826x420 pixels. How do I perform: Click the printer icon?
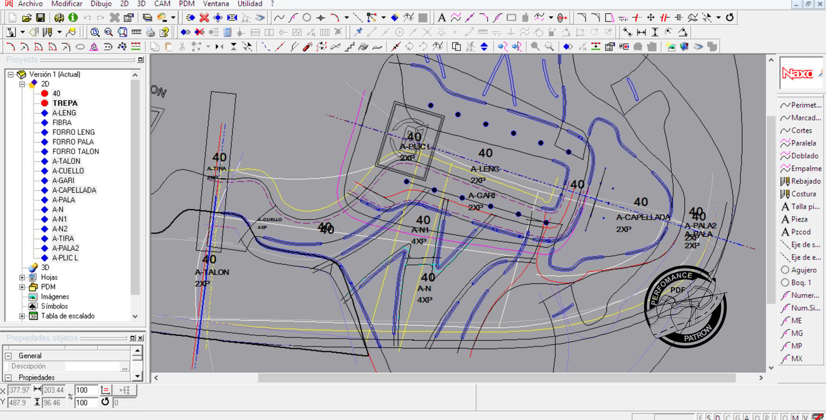(150, 32)
